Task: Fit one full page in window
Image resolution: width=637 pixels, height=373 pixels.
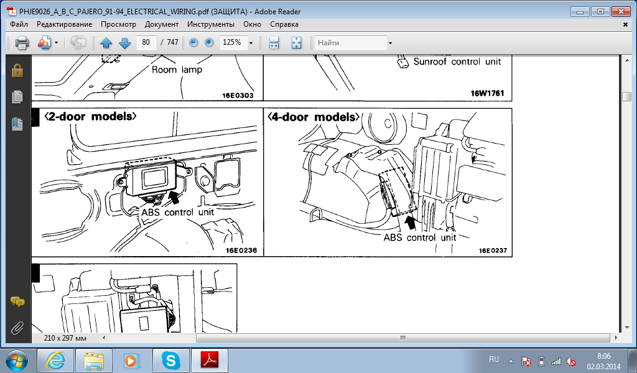Action: (x=296, y=43)
